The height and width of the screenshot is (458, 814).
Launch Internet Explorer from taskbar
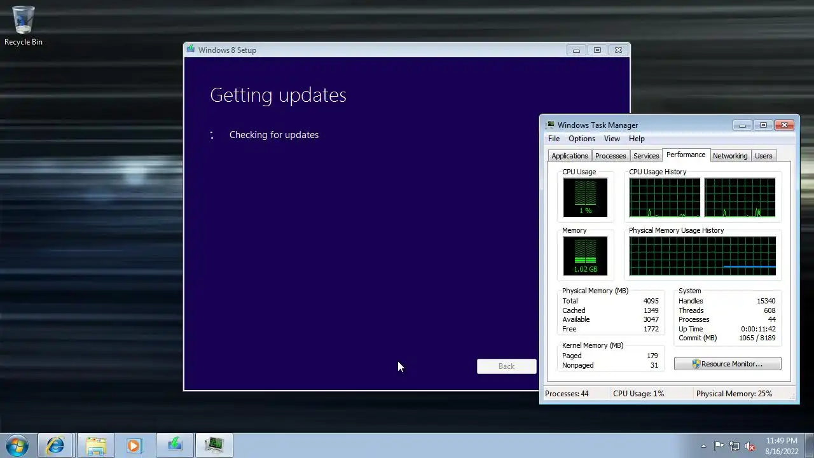click(55, 445)
